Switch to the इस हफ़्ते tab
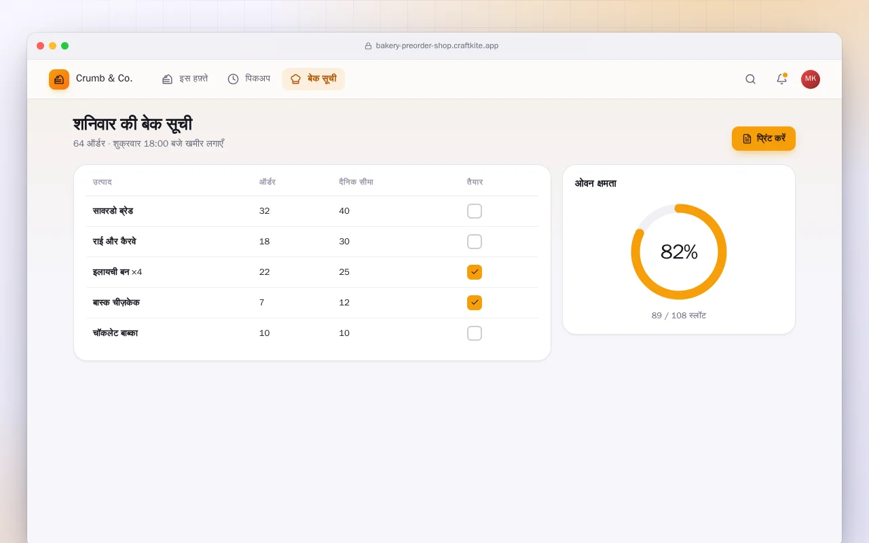Image resolution: width=869 pixels, height=543 pixels. (x=185, y=79)
